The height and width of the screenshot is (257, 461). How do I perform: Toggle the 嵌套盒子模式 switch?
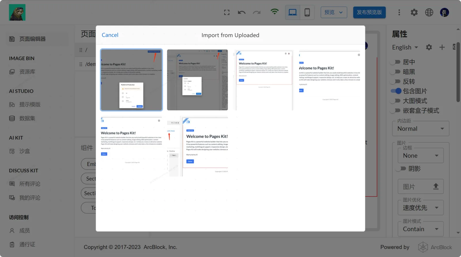coord(395,110)
